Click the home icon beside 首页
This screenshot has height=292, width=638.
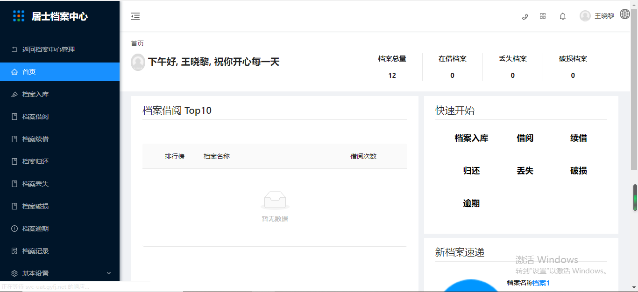(x=14, y=72)
